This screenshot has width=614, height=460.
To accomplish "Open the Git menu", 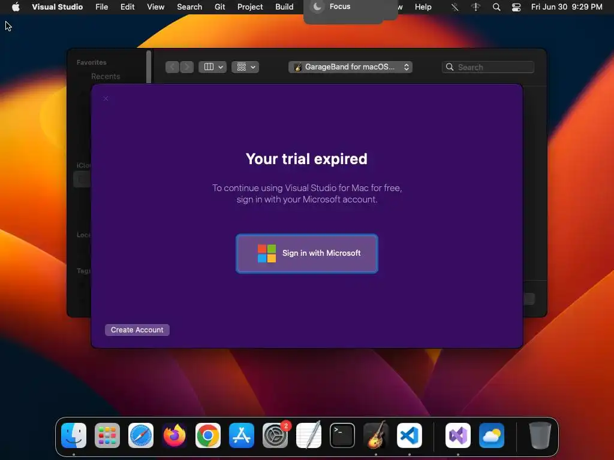I will pyautogui.click(x=219, y=7).
